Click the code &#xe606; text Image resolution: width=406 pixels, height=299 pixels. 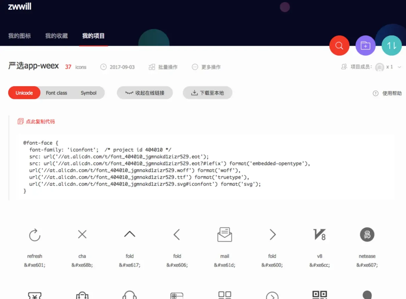(x=177, y=265)
